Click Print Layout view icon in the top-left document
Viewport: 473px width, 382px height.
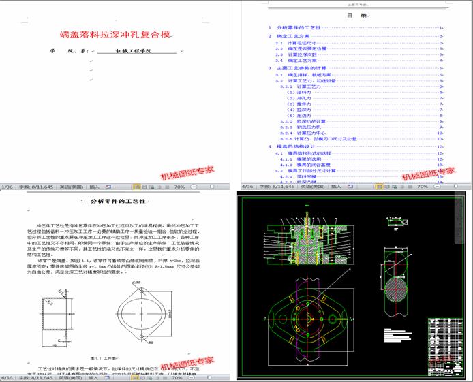click(136, 187)
